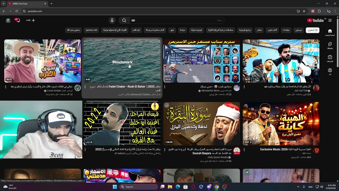Open the account avatar menu
The height and width of the screenshot is (191, 339).
coord(8,20)
